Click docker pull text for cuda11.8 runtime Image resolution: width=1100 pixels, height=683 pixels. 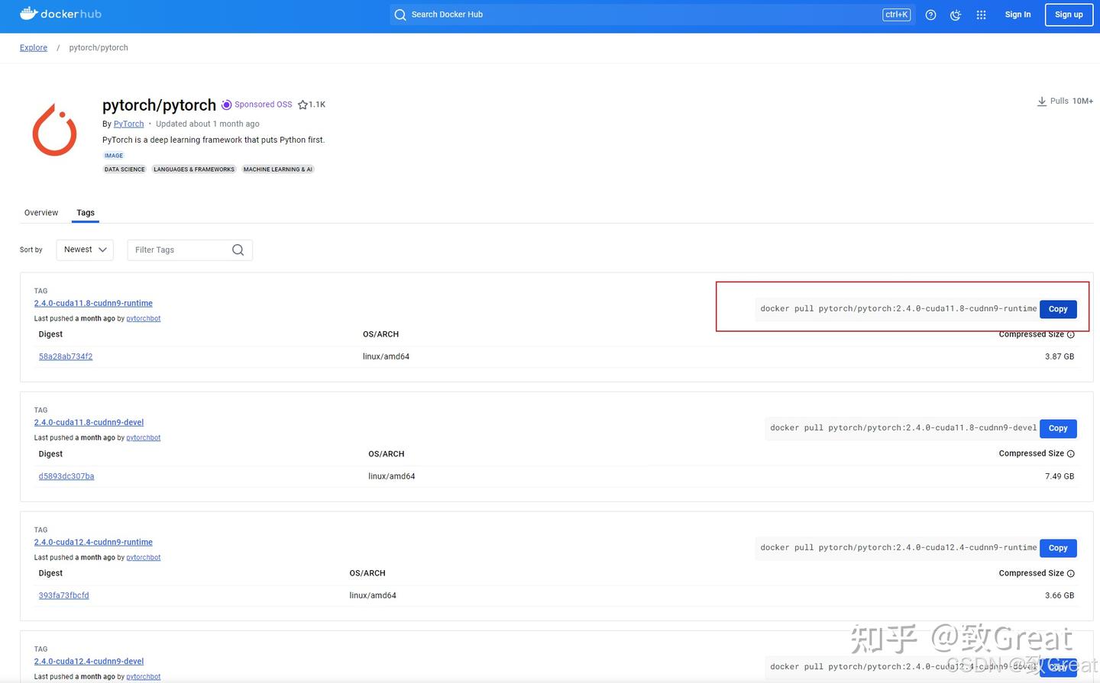point(898,309)
